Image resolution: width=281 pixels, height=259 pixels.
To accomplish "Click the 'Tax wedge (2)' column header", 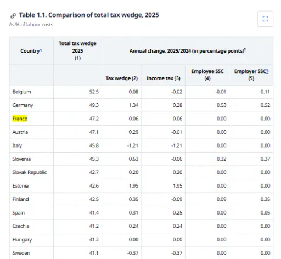I will pyautogui.click(x=122, y=78).
